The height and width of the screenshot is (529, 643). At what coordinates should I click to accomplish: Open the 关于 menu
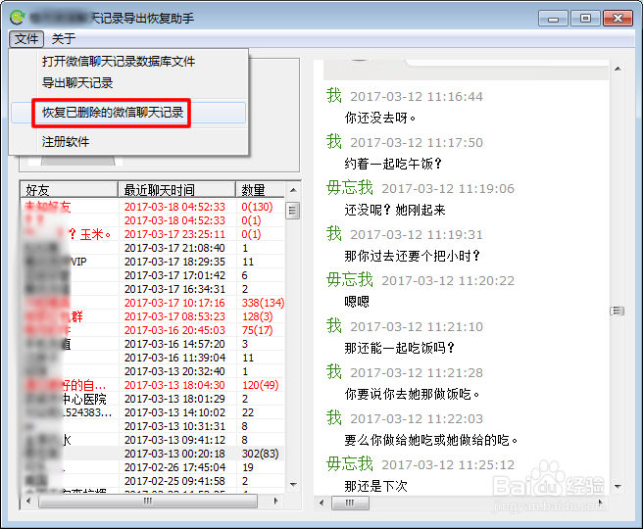[63, 39]
